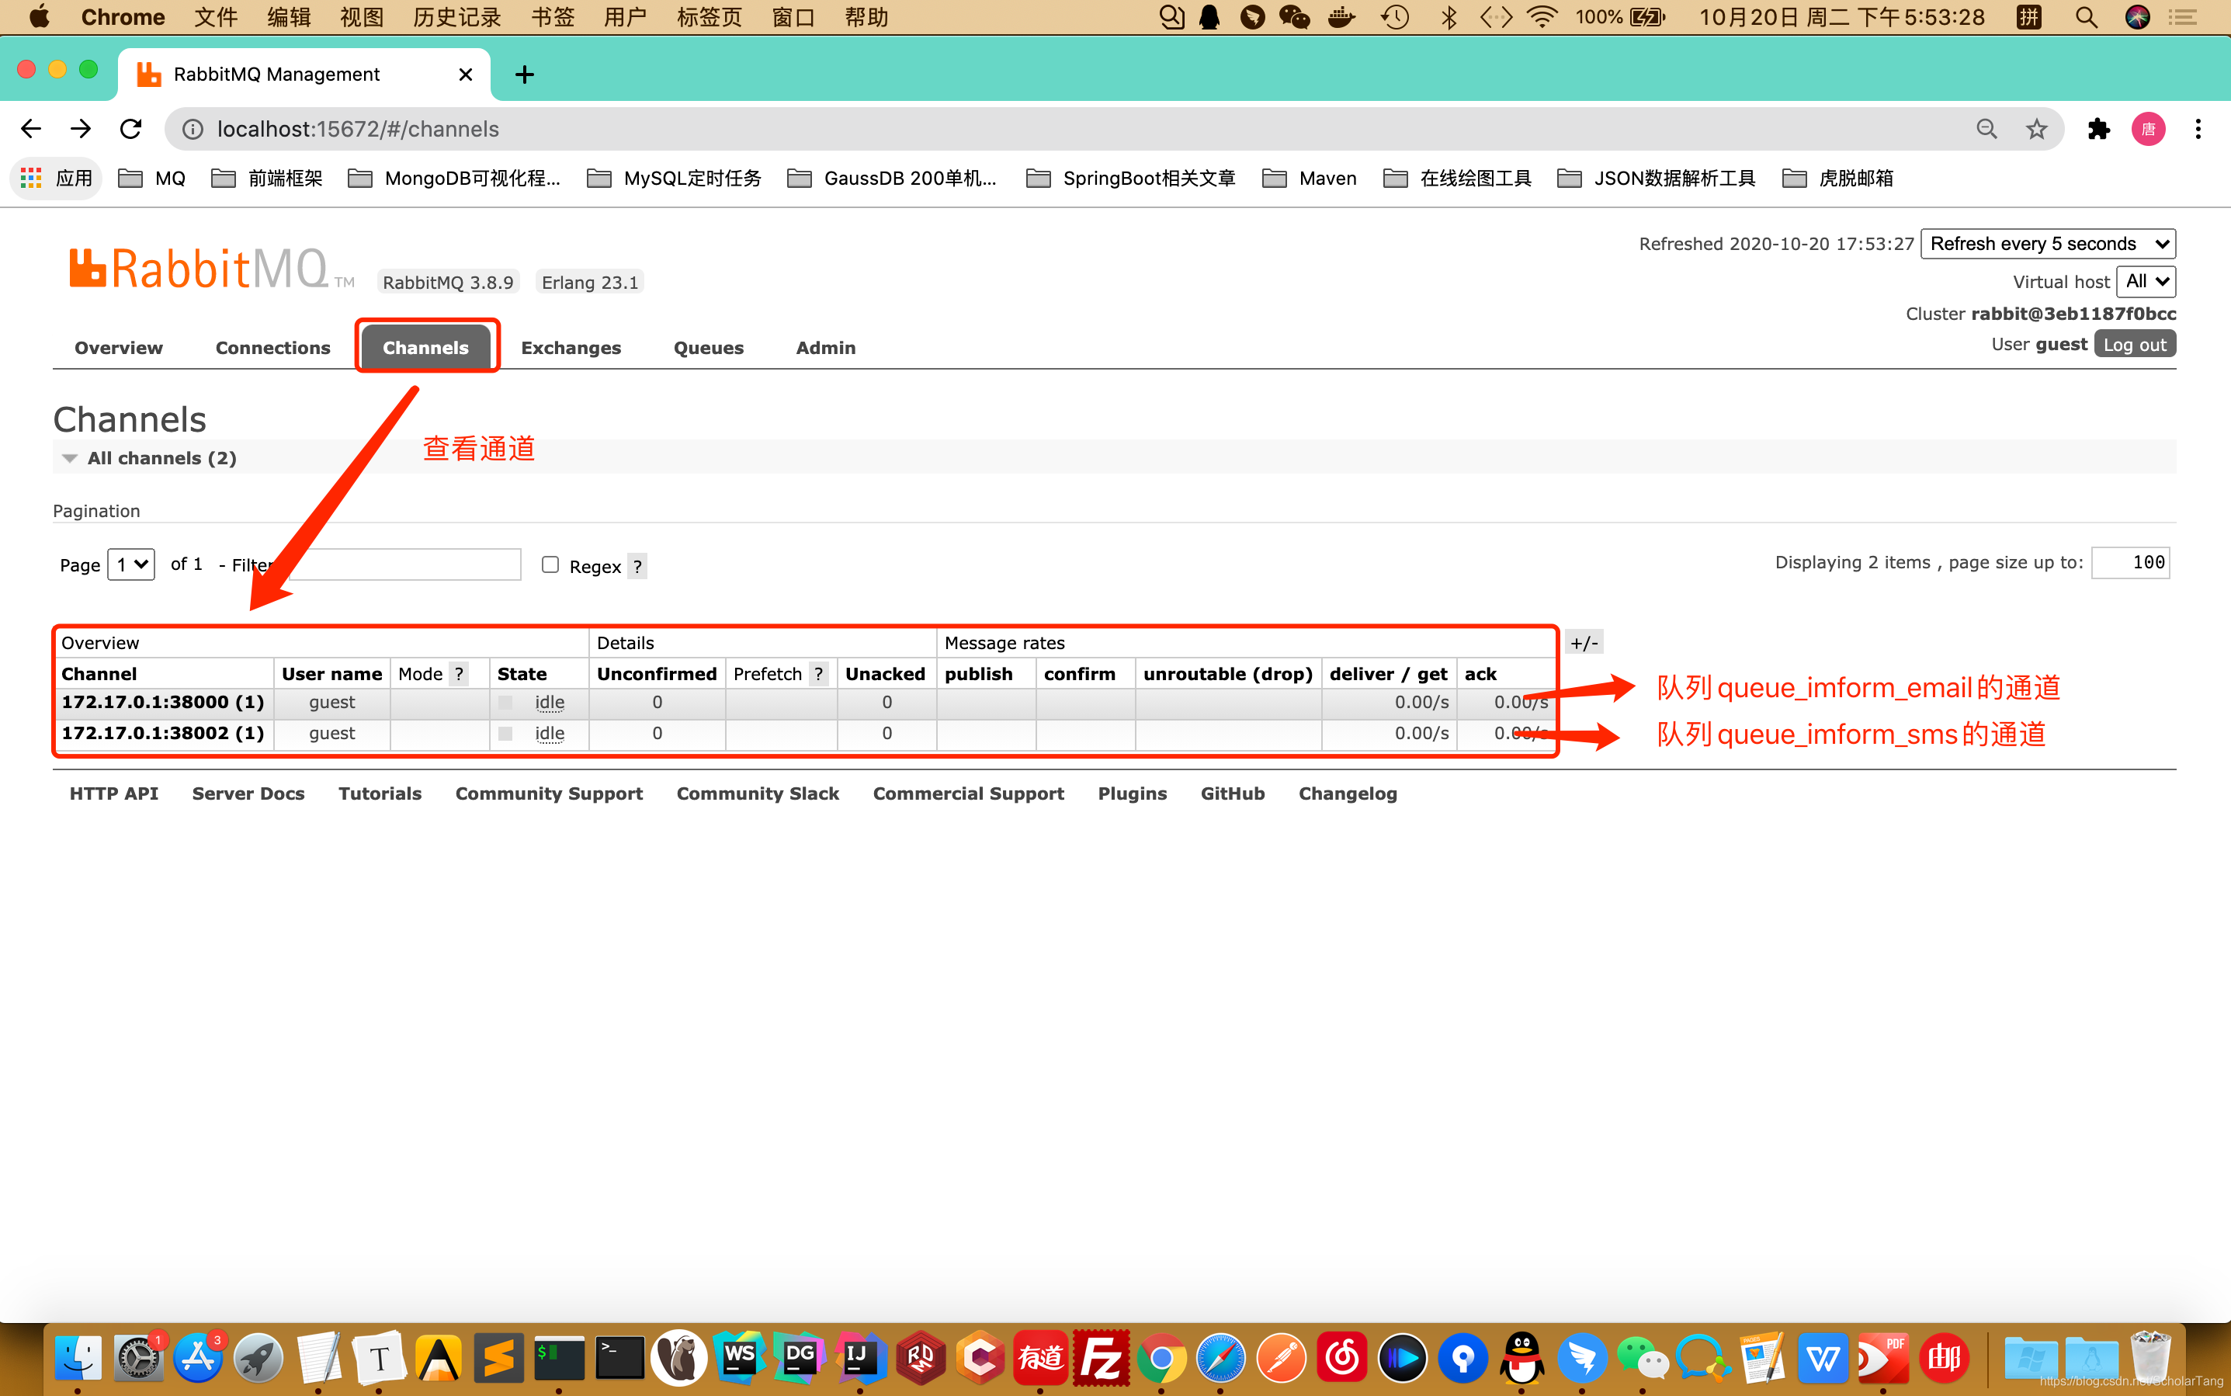Screen dimensions: 2231x1396
Task: Click the page size field showing 100
Action: click(2129, 562)
